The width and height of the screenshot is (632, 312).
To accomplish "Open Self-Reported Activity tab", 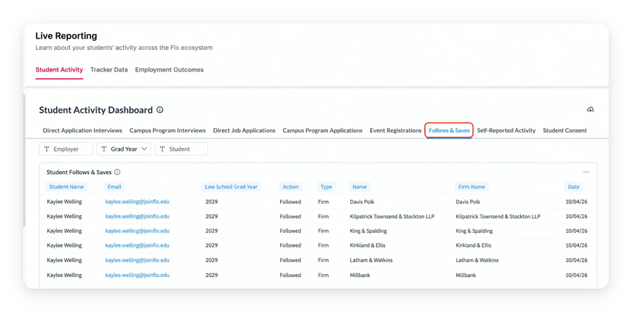I will 506,130.
